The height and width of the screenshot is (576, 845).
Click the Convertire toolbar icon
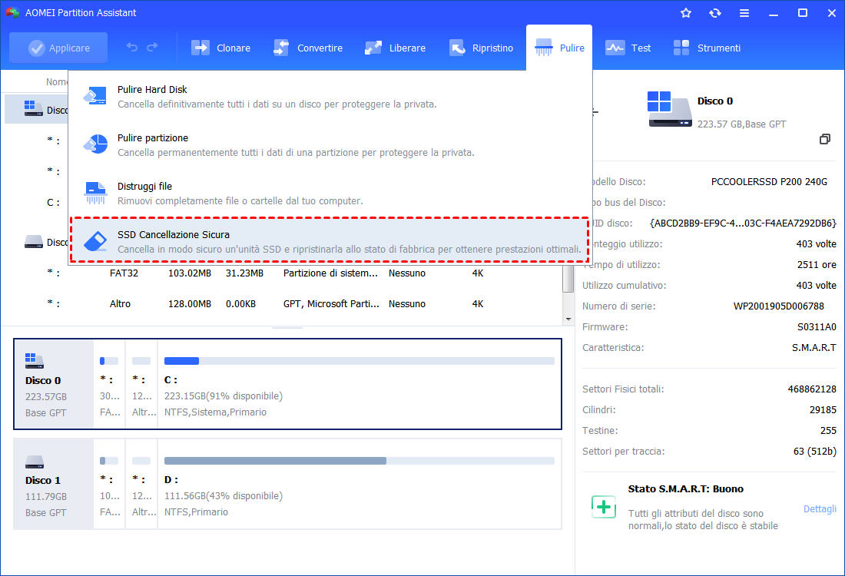click(280, 48)
